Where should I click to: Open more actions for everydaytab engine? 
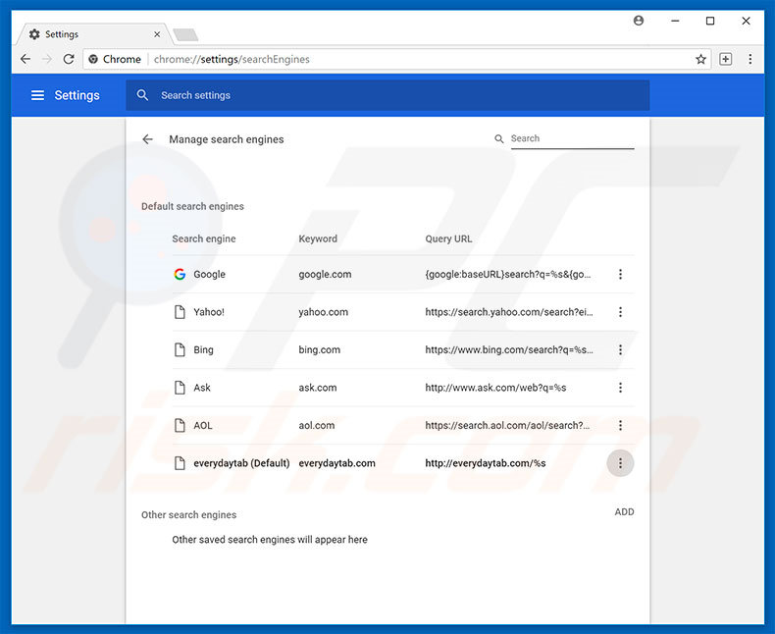coord(620,463)
